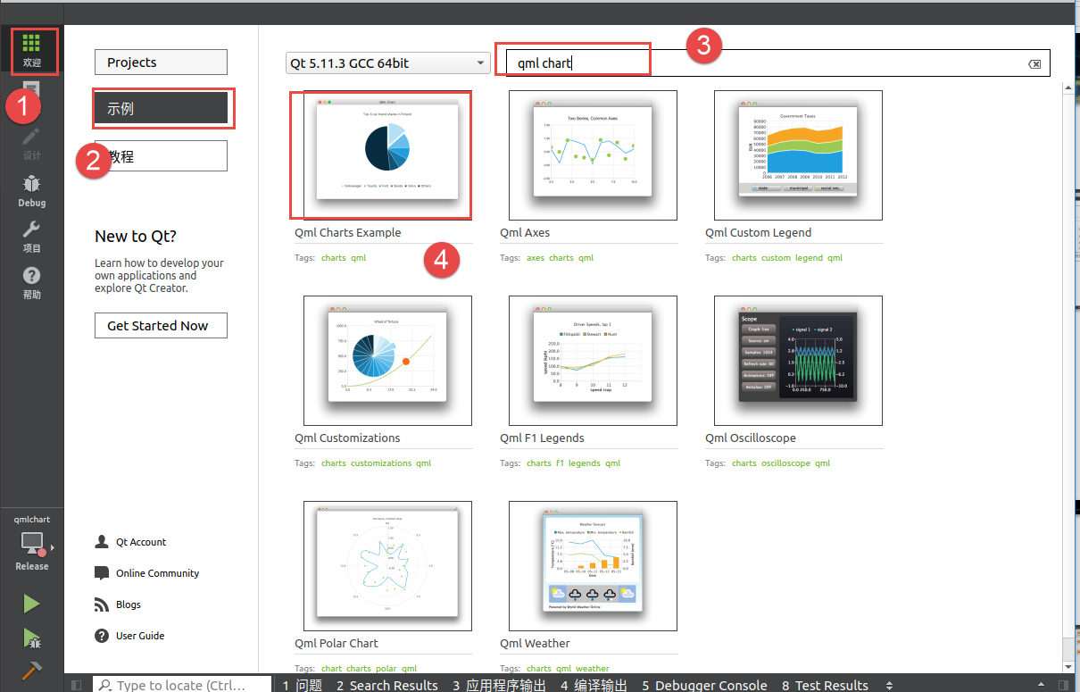Image resolution: width=1080 pixels, height=692 pixels.
Task: Open the Qml Oscilloscope example thumbnail
Action: pyautogui.click(x=798, y=361)
